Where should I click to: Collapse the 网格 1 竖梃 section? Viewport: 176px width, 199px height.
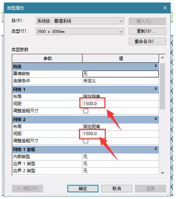[x=156, y=149]
